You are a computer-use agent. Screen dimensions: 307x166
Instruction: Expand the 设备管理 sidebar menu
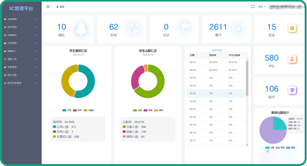coord(20,19)
